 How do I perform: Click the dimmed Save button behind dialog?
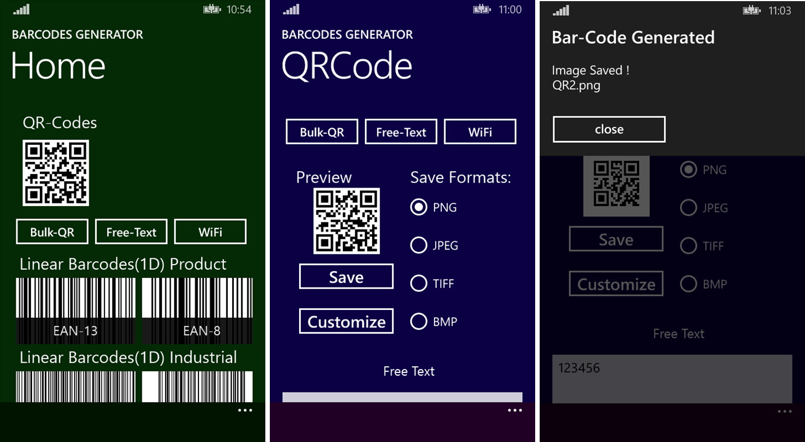616,239
